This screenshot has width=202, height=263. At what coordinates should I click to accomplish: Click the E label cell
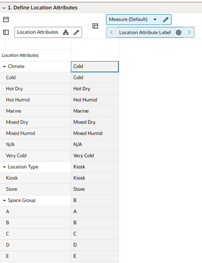point(95,256)
